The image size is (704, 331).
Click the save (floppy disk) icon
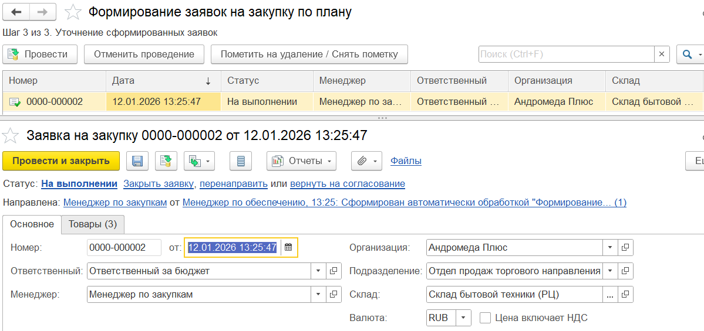[138, 161]
